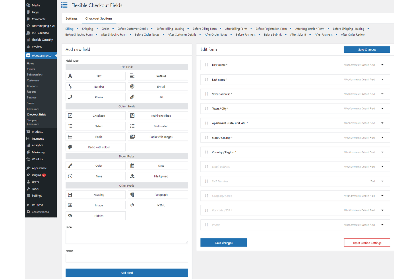Image resolution: width=419 pixels, height=279 pixels.
Task: Open the Before Payment section
Action: [x=245, y=35]
